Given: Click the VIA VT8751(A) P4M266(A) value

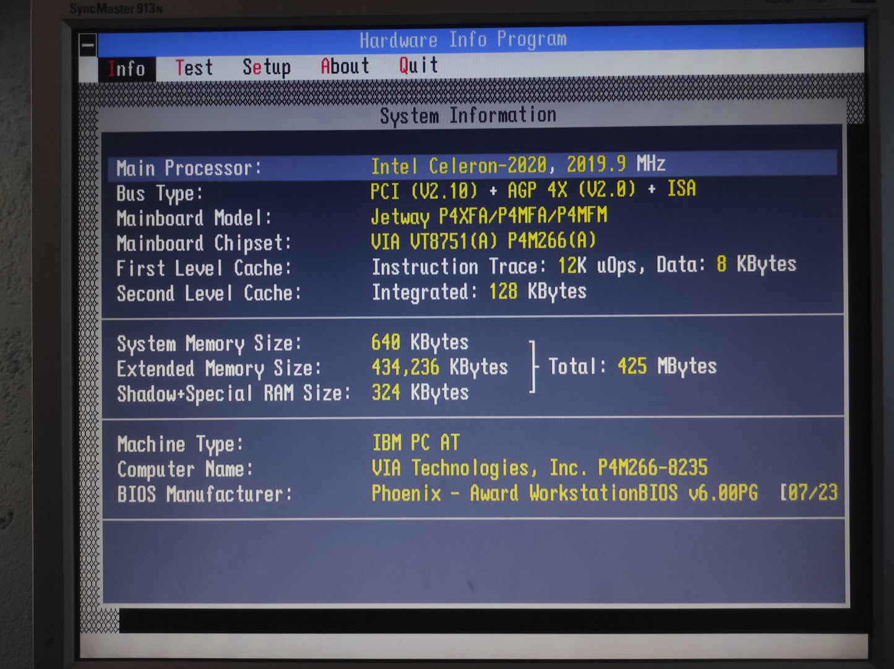Looking at the screenshot, I should (483, 241).
